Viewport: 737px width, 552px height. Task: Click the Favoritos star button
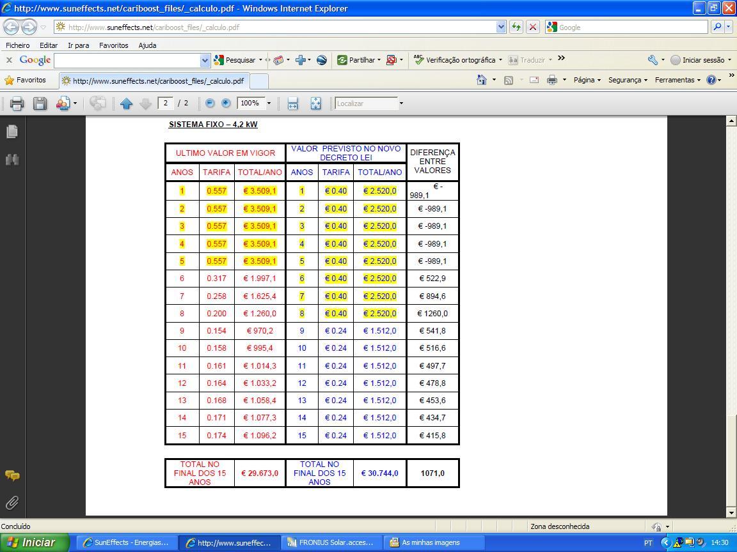pos(26,80)
